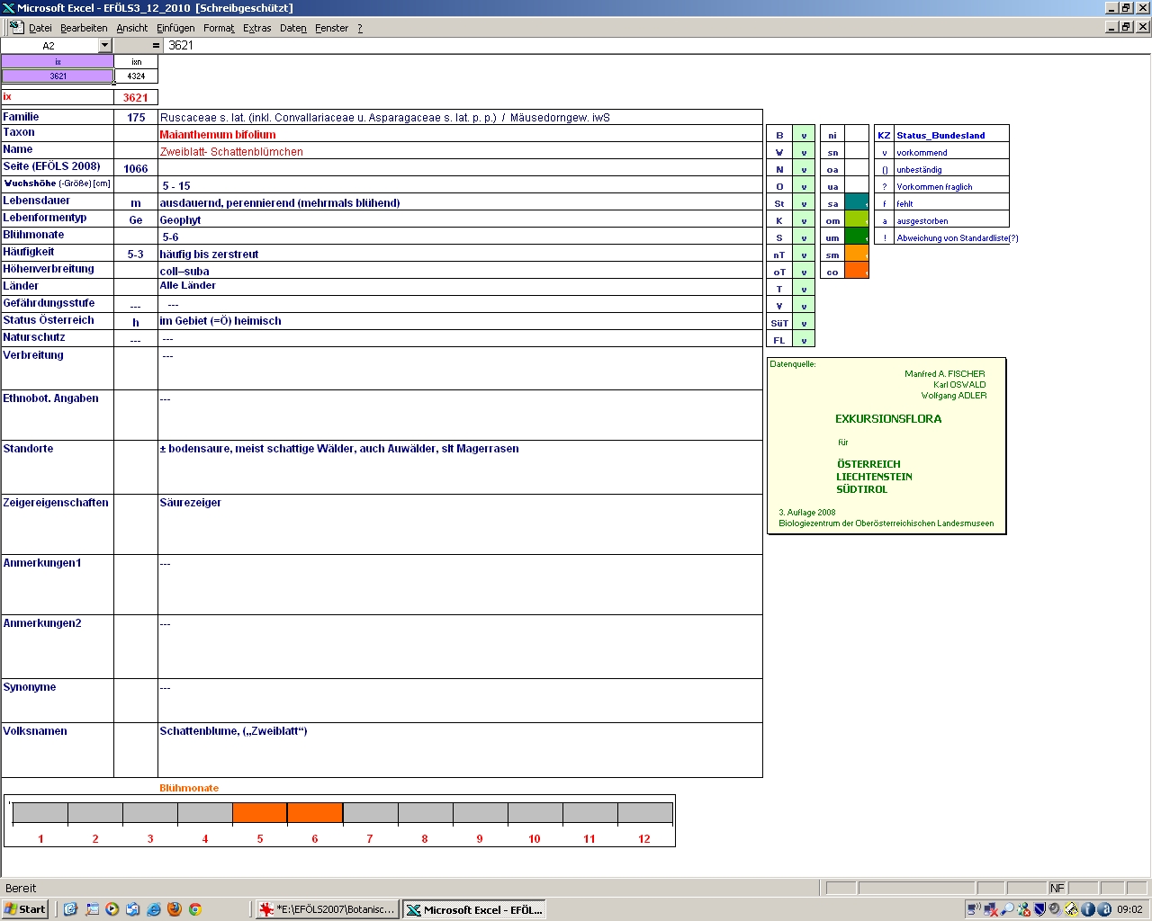Open the Format menu
The image size is (1152, 921).
219,28
